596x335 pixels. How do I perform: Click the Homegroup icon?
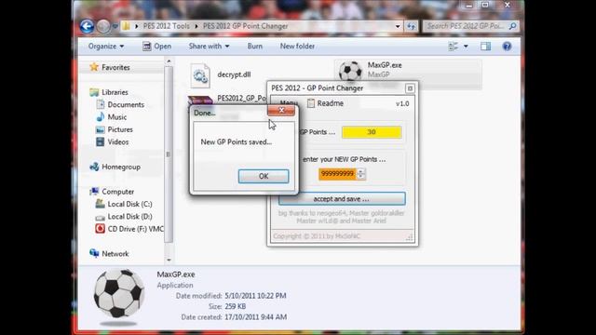(94, 167)
